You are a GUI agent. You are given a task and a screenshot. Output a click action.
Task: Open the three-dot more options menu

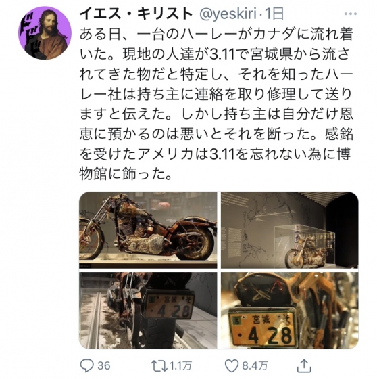pos(350,14)
